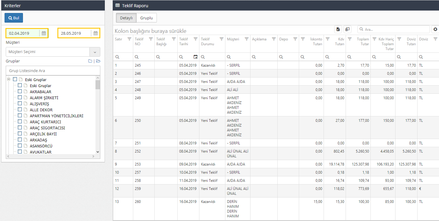The width and height of the screenshot is (439, 221).
Task: Open the column chooser icon
Action: coord(347,29)
